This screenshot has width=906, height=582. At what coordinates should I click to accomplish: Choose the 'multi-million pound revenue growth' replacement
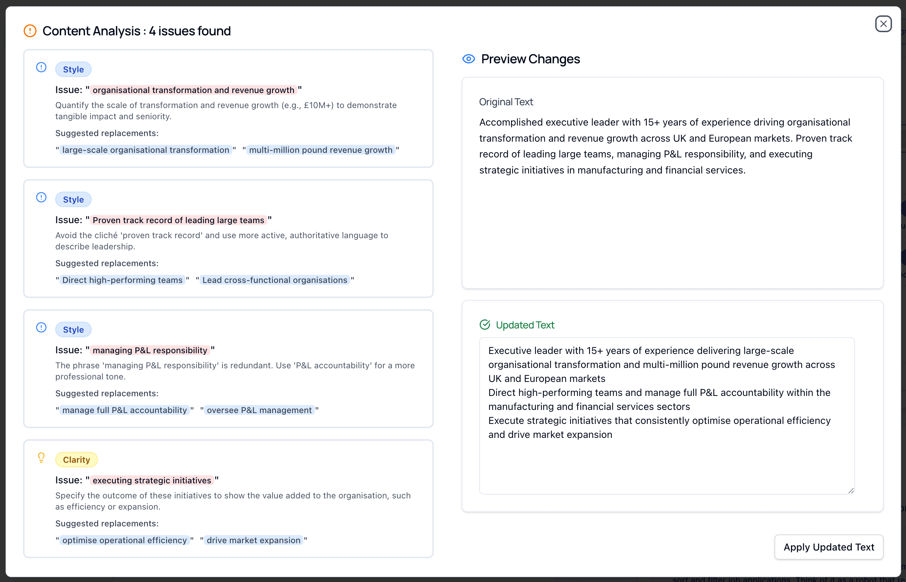pyautogui.click(x=320, y=150)
